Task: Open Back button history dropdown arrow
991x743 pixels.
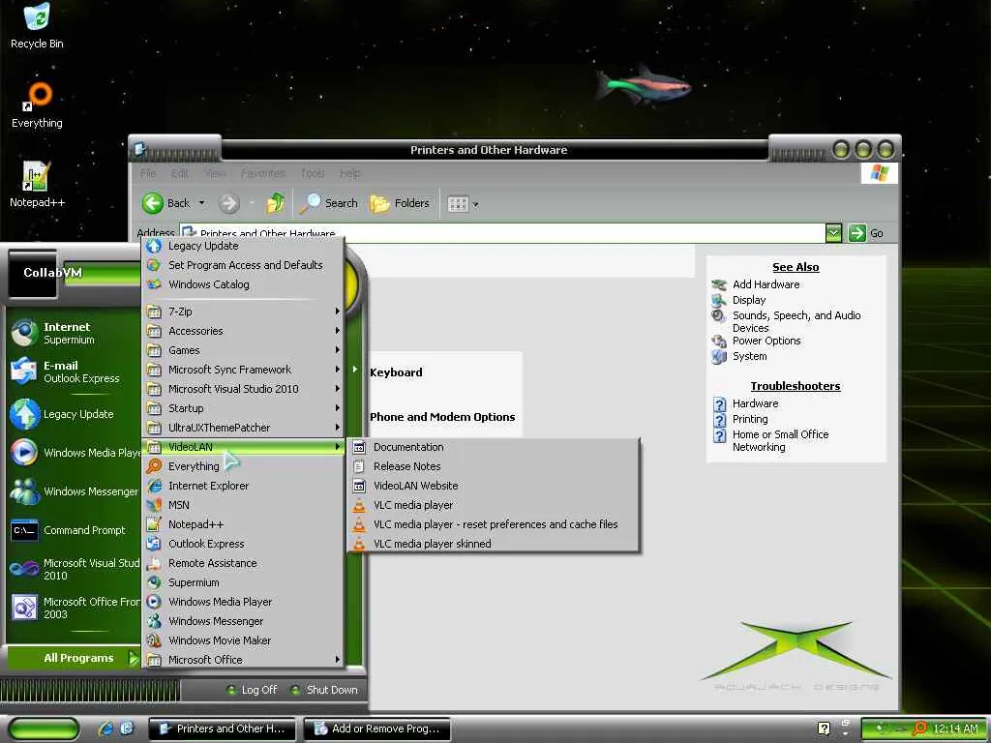Action: (x=201, y=203)
